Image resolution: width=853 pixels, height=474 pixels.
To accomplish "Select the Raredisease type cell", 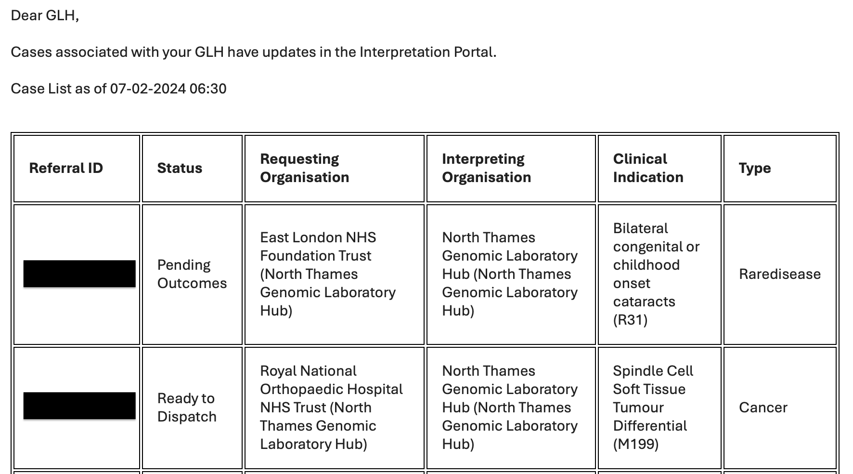I will [x=779, y=274].
